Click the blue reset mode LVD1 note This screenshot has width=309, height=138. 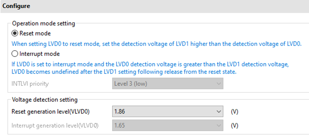tap(157, 44)
